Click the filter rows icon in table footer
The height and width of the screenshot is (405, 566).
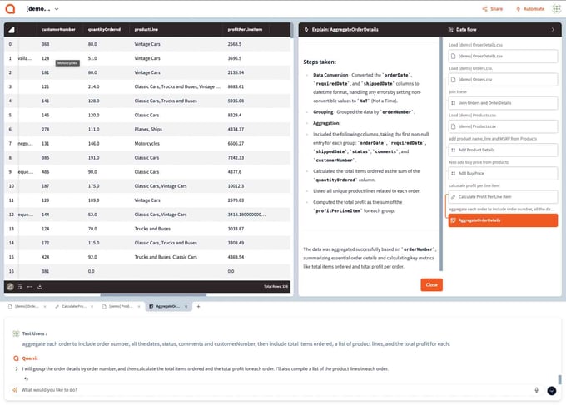[x=20, y=287]
